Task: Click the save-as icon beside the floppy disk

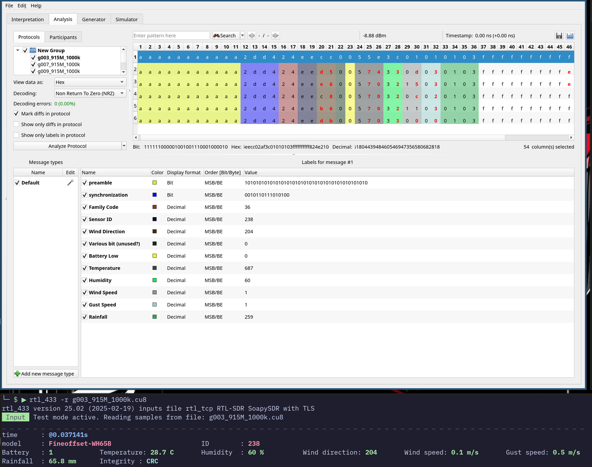Action: point(570,36)
